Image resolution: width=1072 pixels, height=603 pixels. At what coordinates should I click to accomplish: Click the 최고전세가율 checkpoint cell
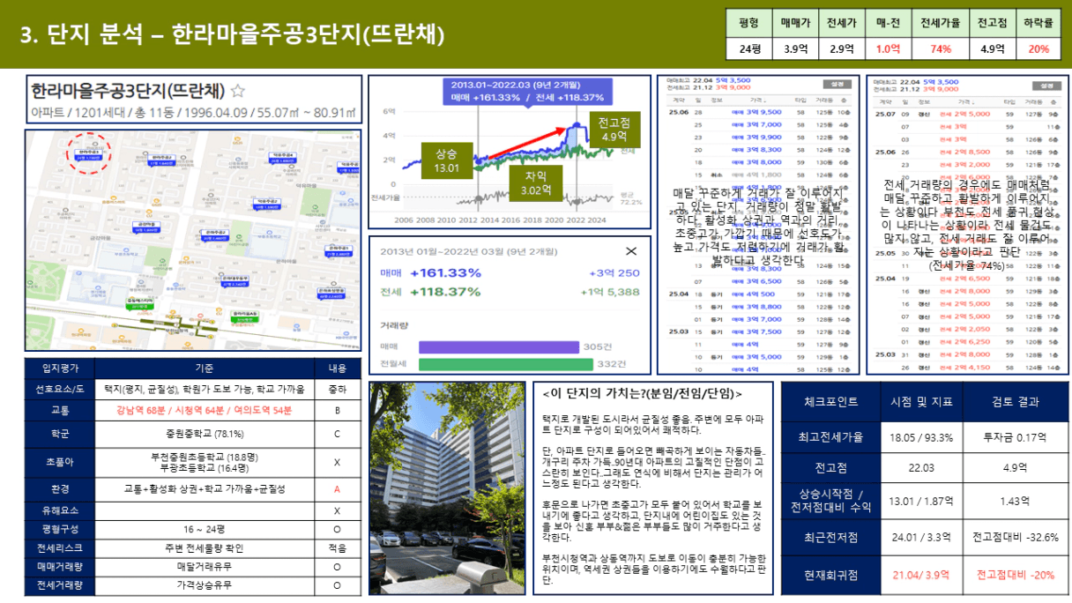[x=831, y=437]
